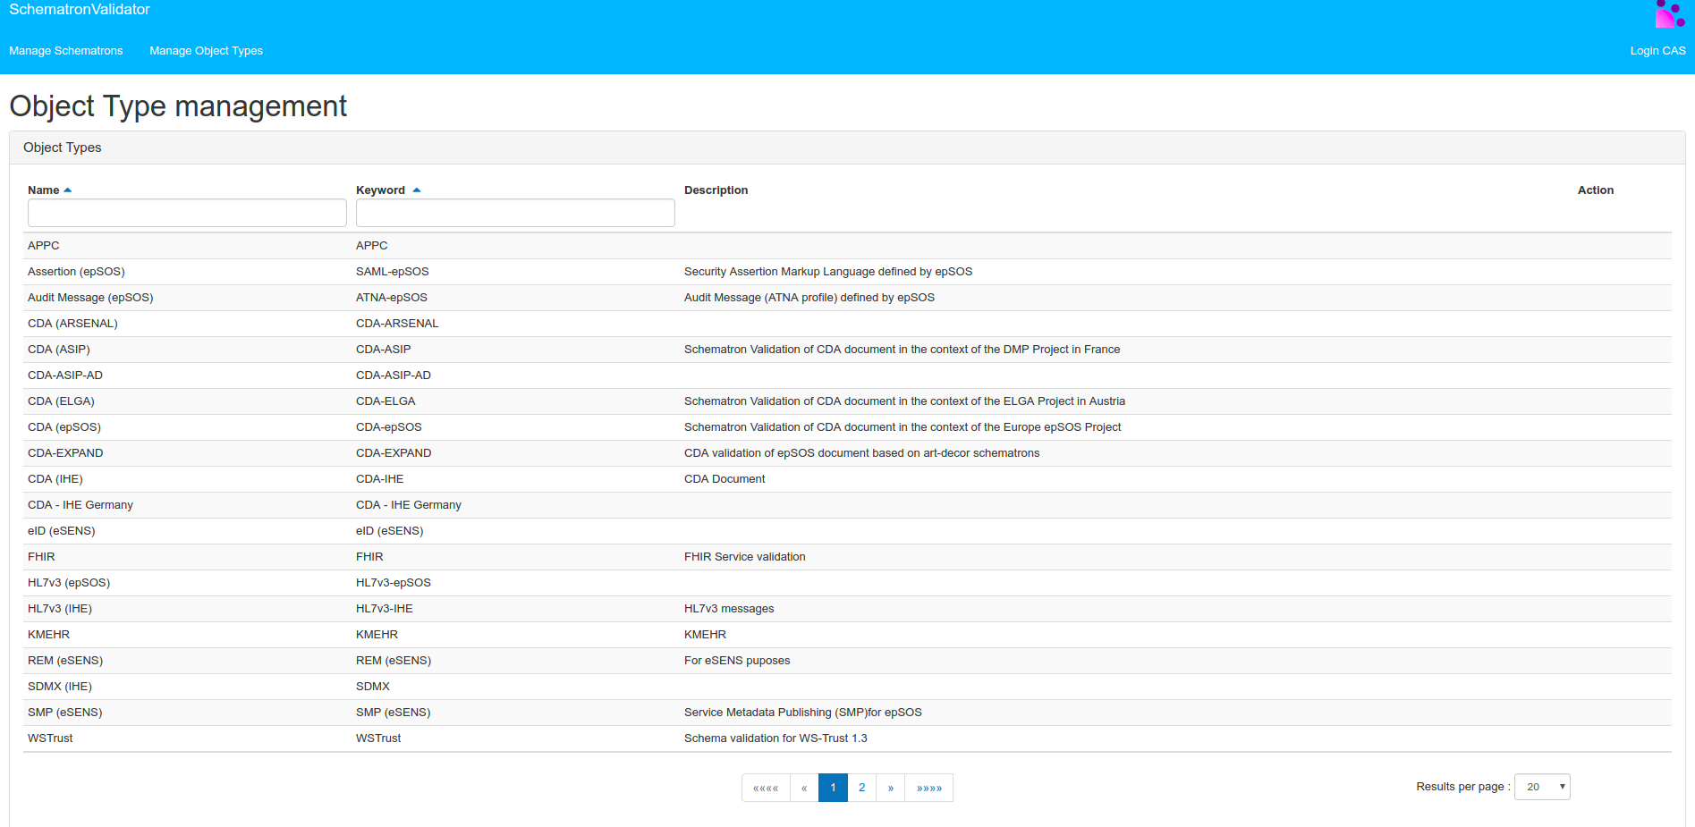Image resolution: width=1695 pixels, height=827 pixels.
Task: Click the KMEHR name cell
Action: click(x=48, y=635)
